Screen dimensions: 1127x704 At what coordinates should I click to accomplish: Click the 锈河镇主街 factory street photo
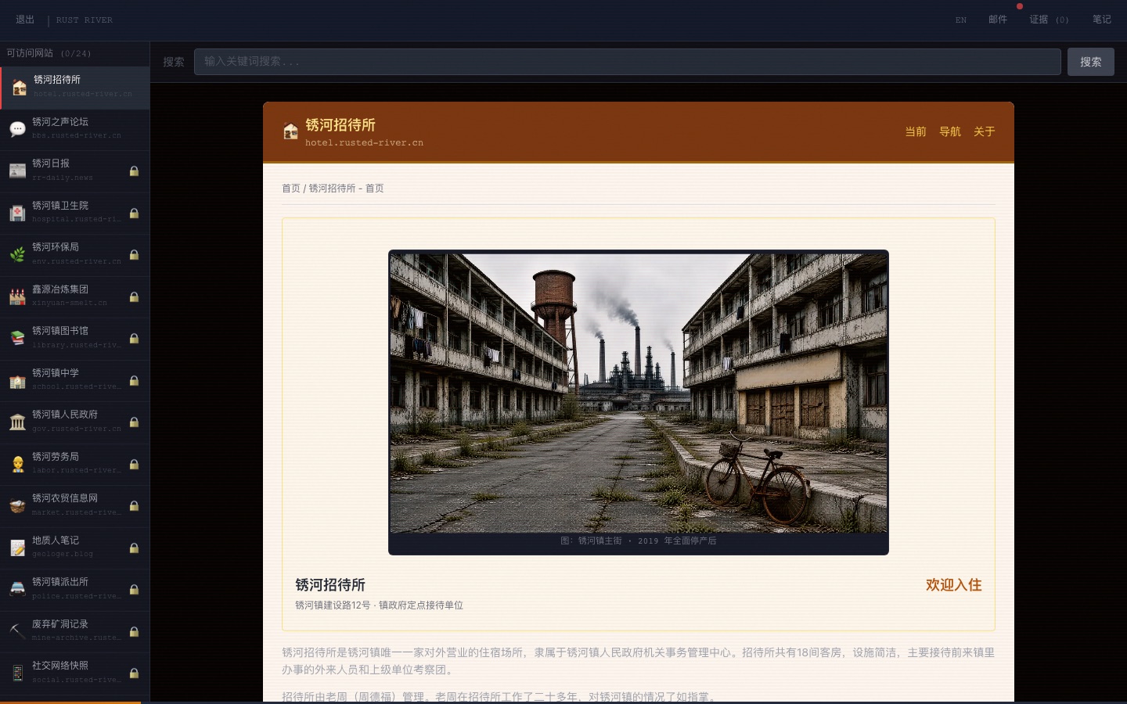639,393
